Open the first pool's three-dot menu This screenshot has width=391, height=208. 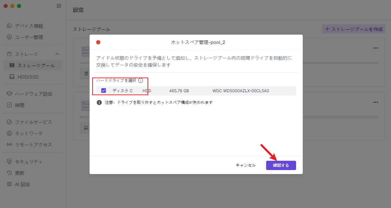pyautogui.click(x=376, y=48)
